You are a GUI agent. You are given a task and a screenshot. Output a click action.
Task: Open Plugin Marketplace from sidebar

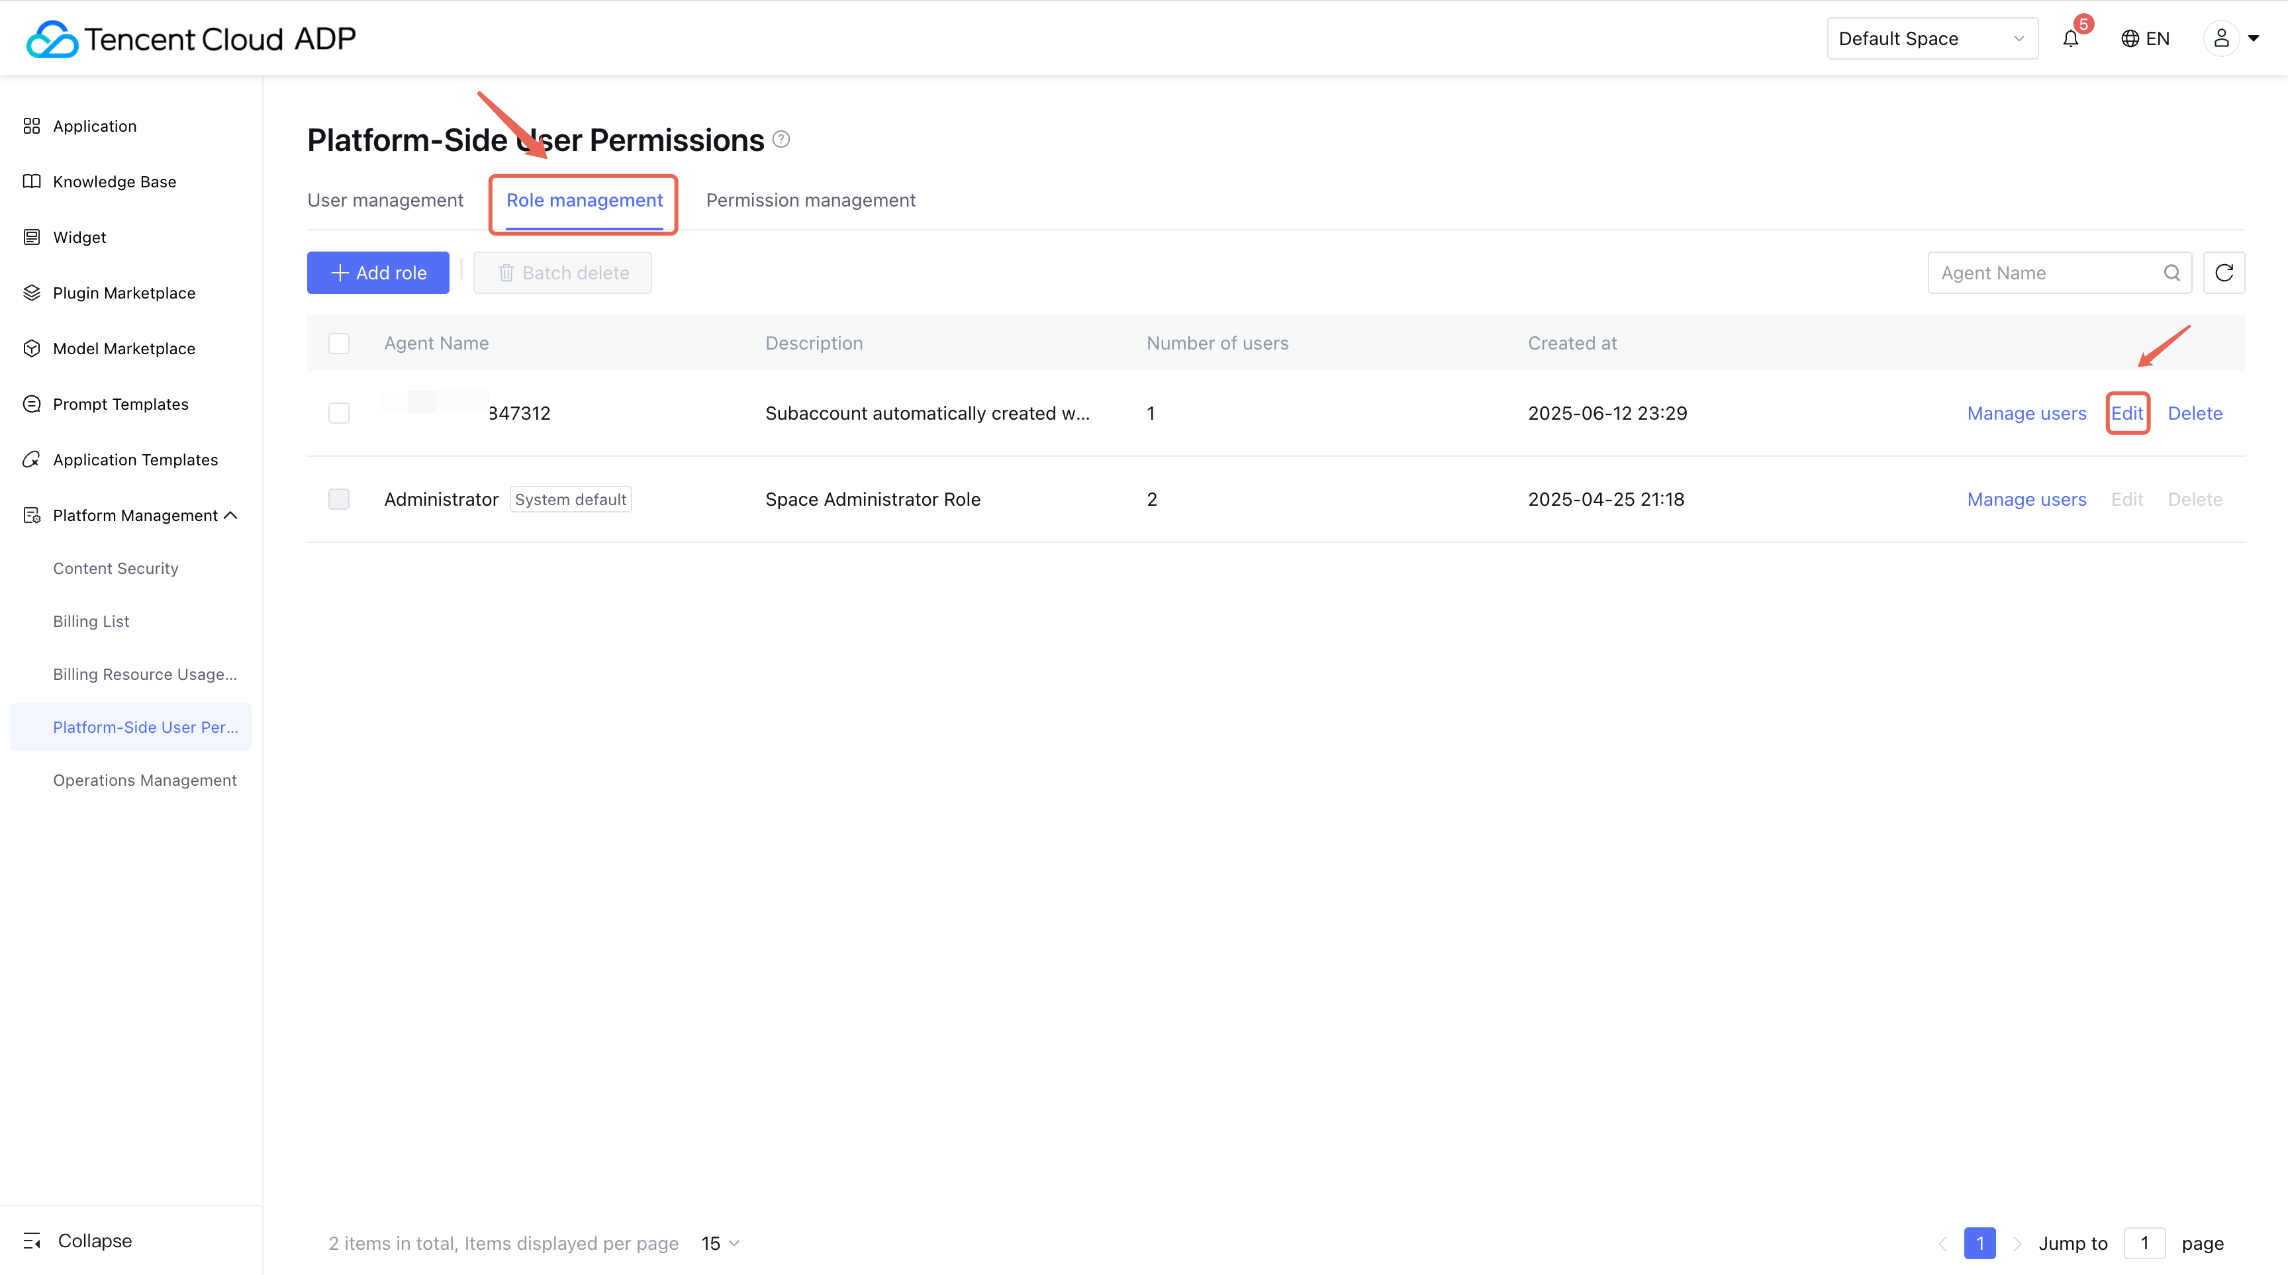pyautogui.click(x=123, y=293)
